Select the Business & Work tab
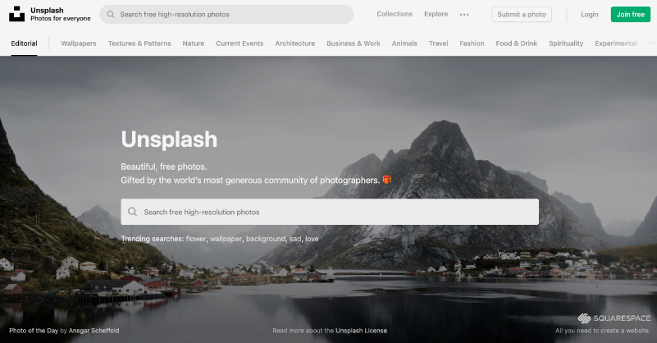 coord(354,43)
